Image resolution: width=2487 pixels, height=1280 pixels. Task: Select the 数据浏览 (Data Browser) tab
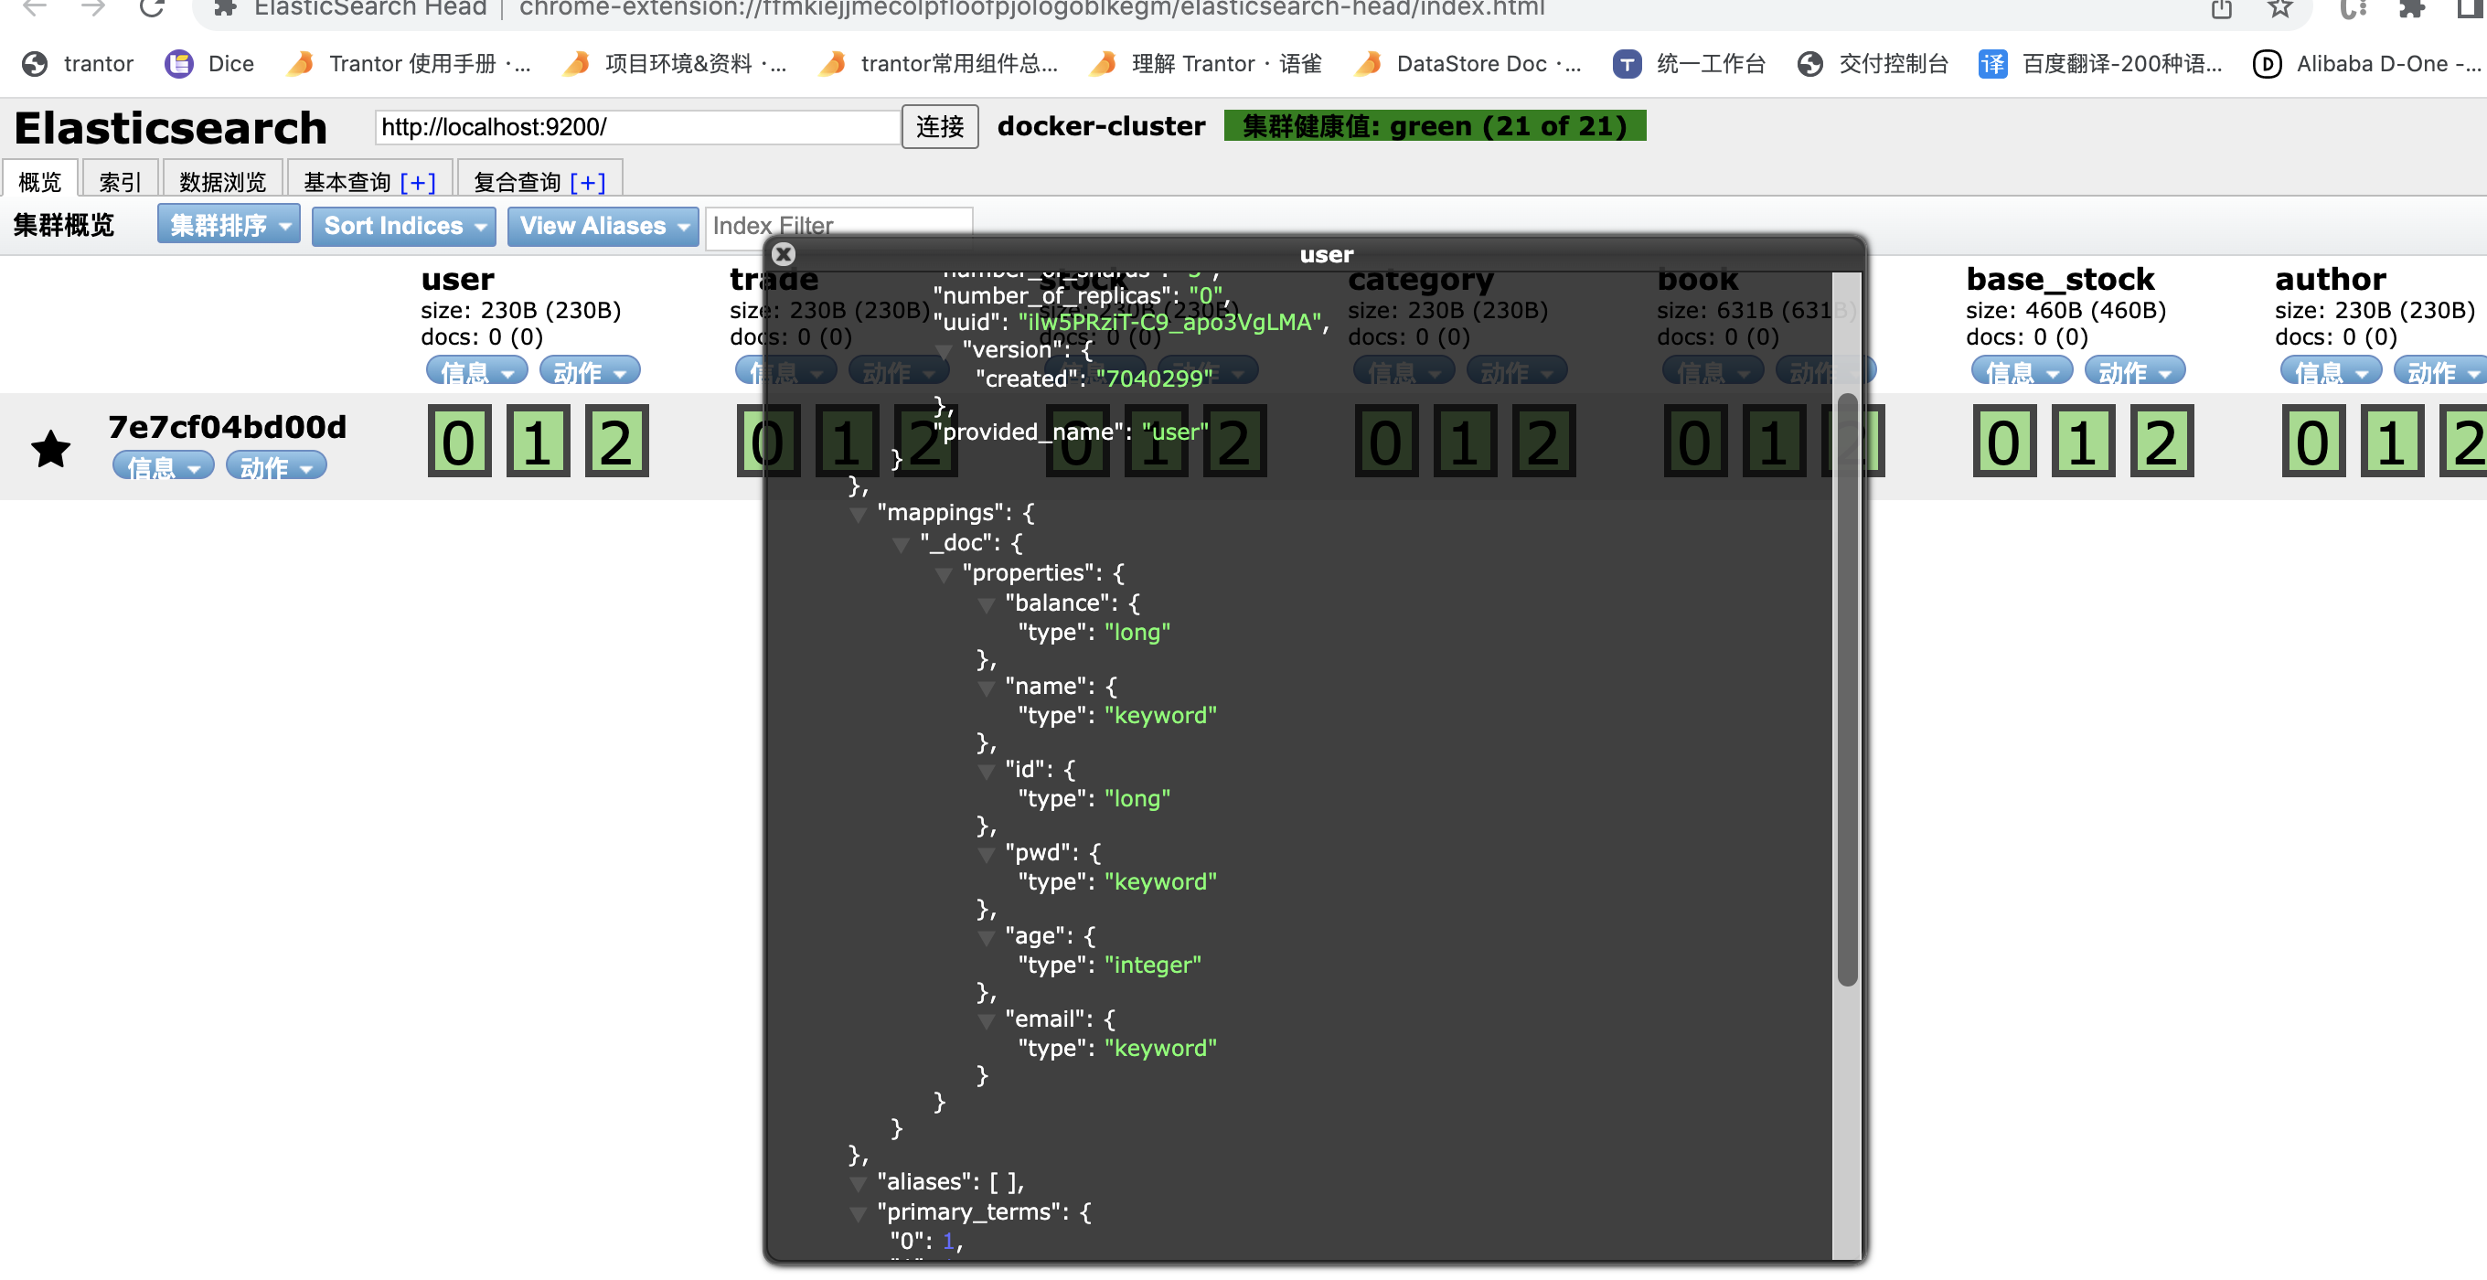[222, 181]
